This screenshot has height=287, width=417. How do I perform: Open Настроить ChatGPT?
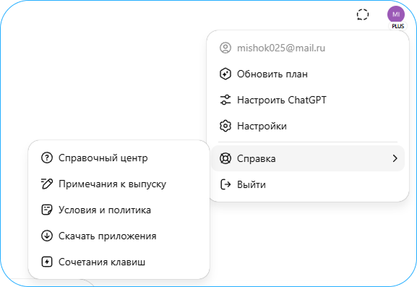tap(308, 100)
